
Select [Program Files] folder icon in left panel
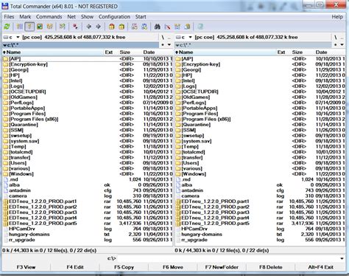coord(6,114)
